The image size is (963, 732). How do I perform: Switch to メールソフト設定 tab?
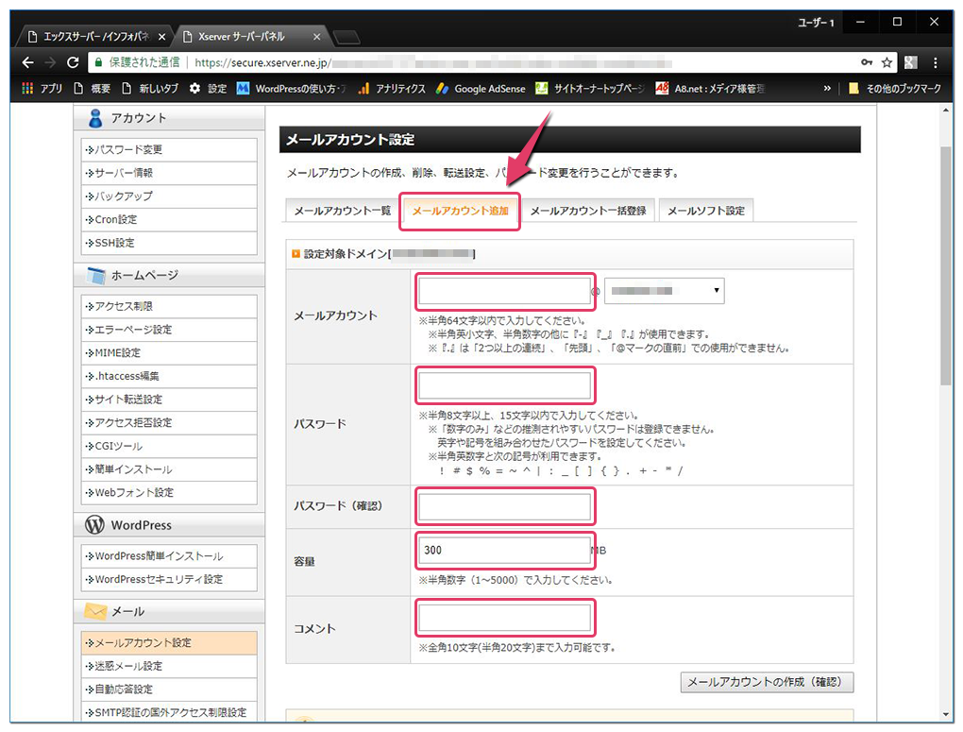(x=705, y=211)
